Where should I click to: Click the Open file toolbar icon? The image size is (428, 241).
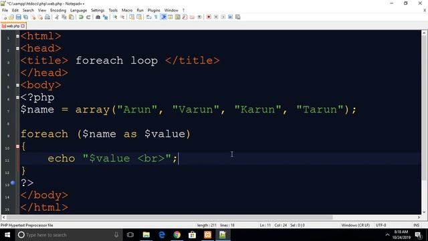(11, 17)
